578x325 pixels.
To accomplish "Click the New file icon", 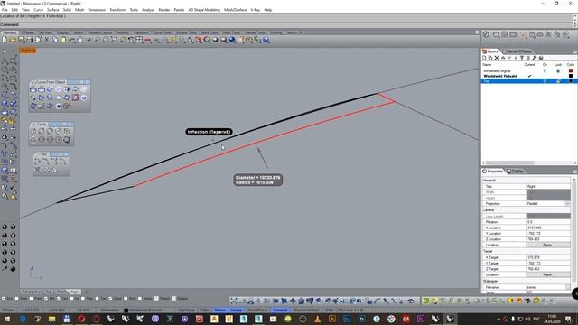I will [5, 40].
